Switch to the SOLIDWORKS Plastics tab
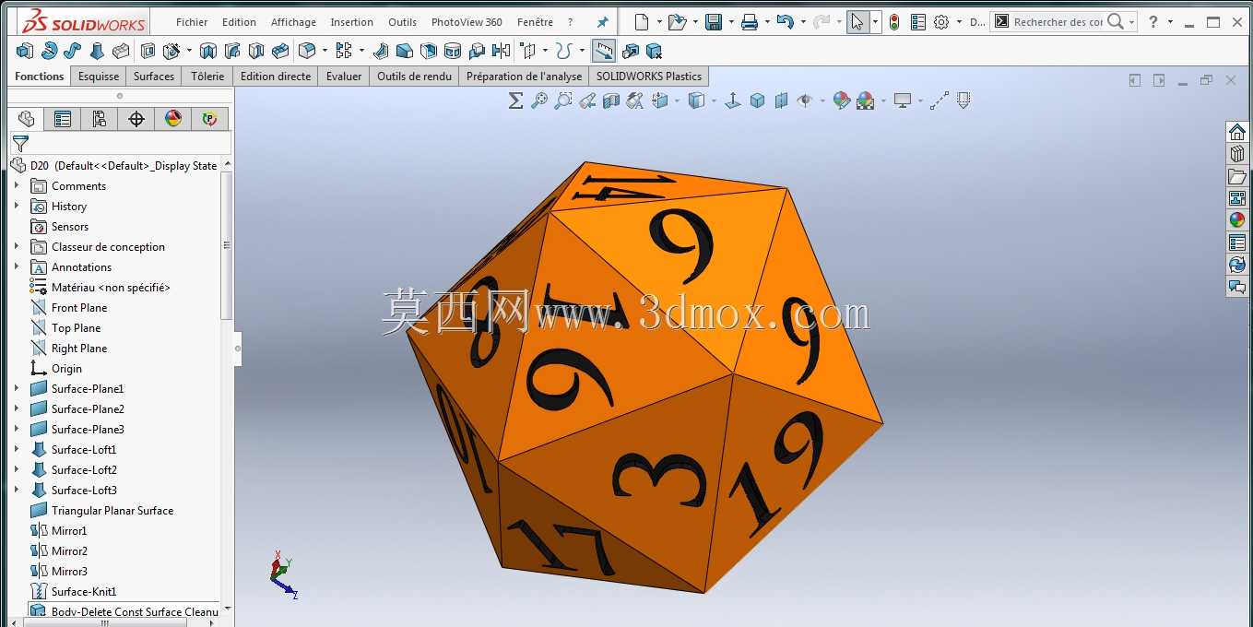 649,77
